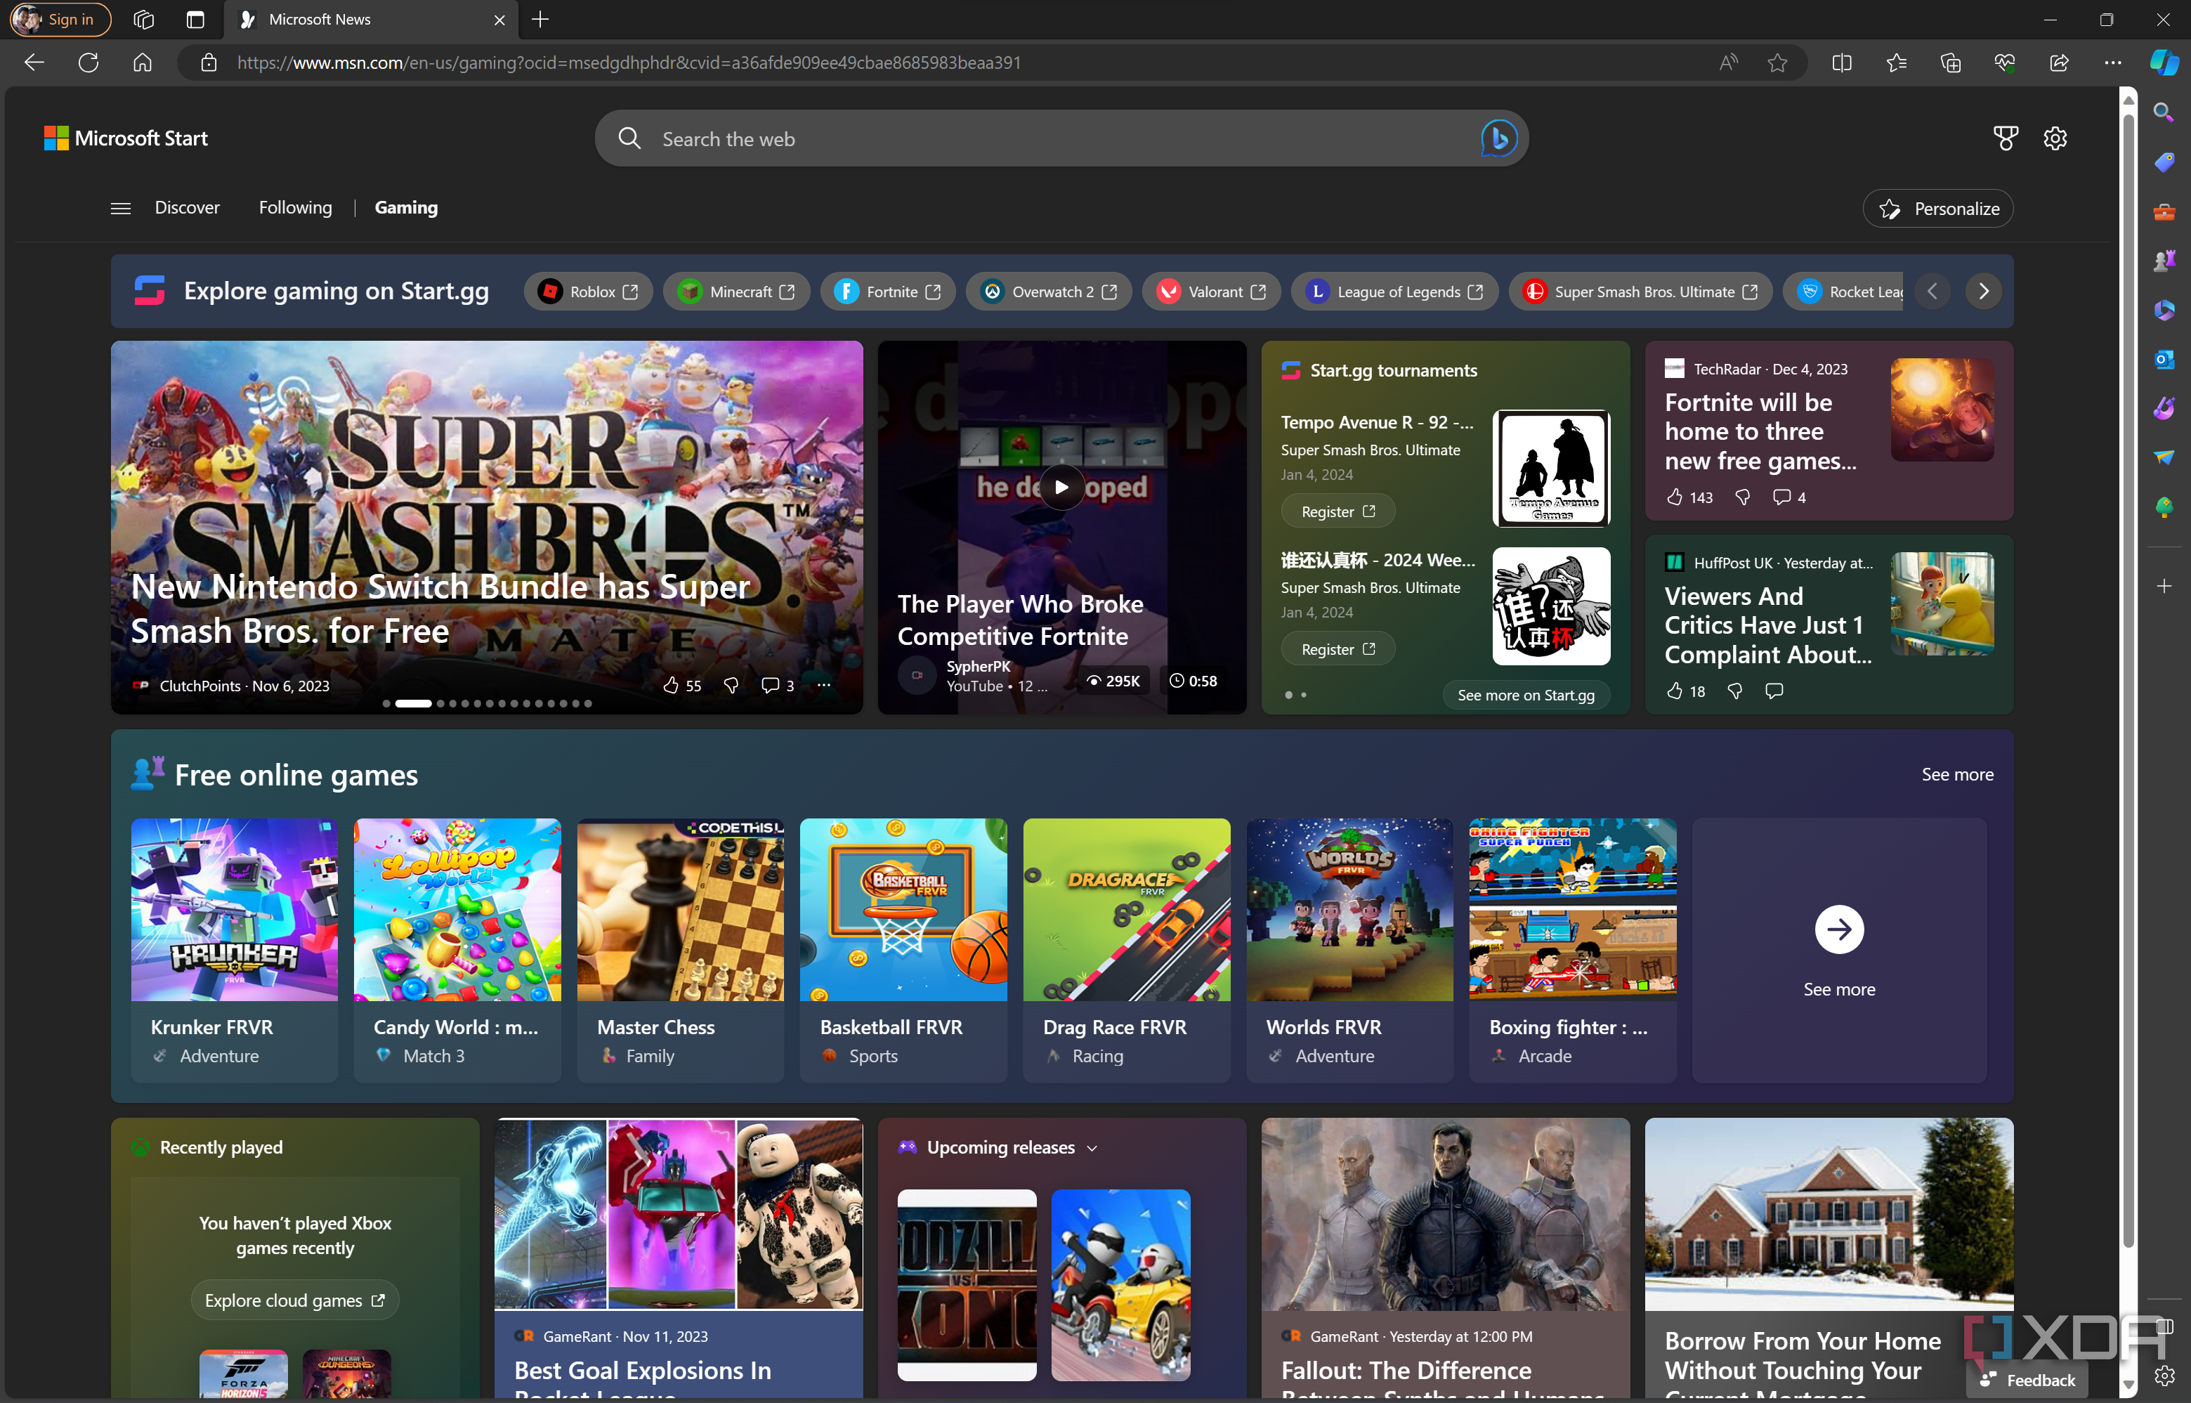Thumbs up the HuffPost Viewers And Critics story
The height and width of the screenshot is (1403, 2191).
[1674, 691]
